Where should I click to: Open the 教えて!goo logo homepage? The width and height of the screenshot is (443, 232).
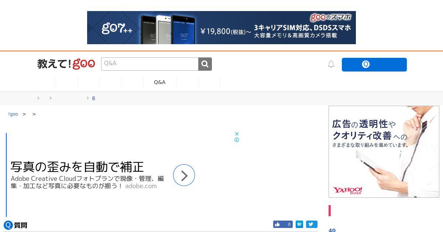point(66,64)
